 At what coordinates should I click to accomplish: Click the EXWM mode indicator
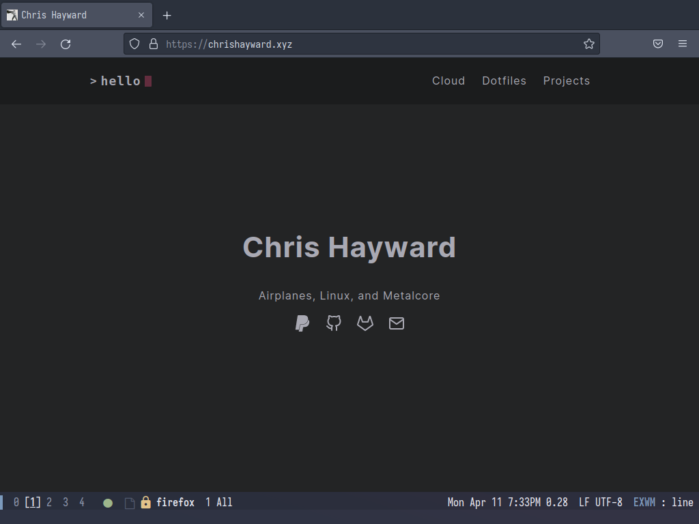[644, 503]
